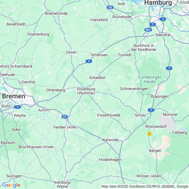Screen dimensions: 189x189
Task: Click the A7 shield east of Lüneburger Heide
Action: coord(169,68)
